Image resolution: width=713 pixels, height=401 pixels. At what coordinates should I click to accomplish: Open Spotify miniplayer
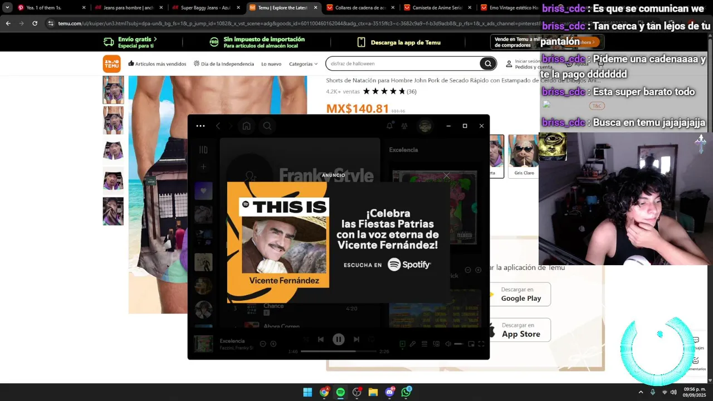click(x=471, y=344)
